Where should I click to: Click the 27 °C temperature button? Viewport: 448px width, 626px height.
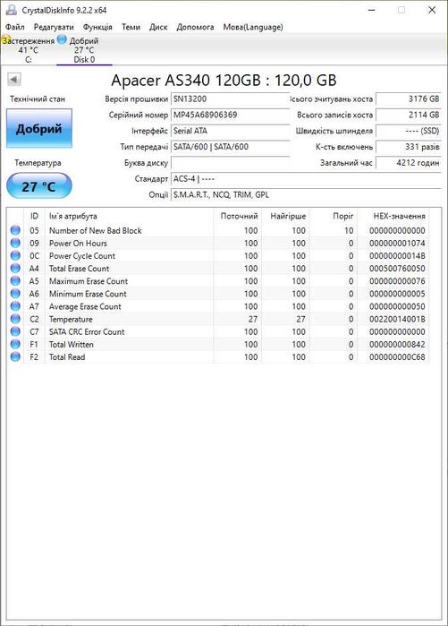click(x=39, y=186)
